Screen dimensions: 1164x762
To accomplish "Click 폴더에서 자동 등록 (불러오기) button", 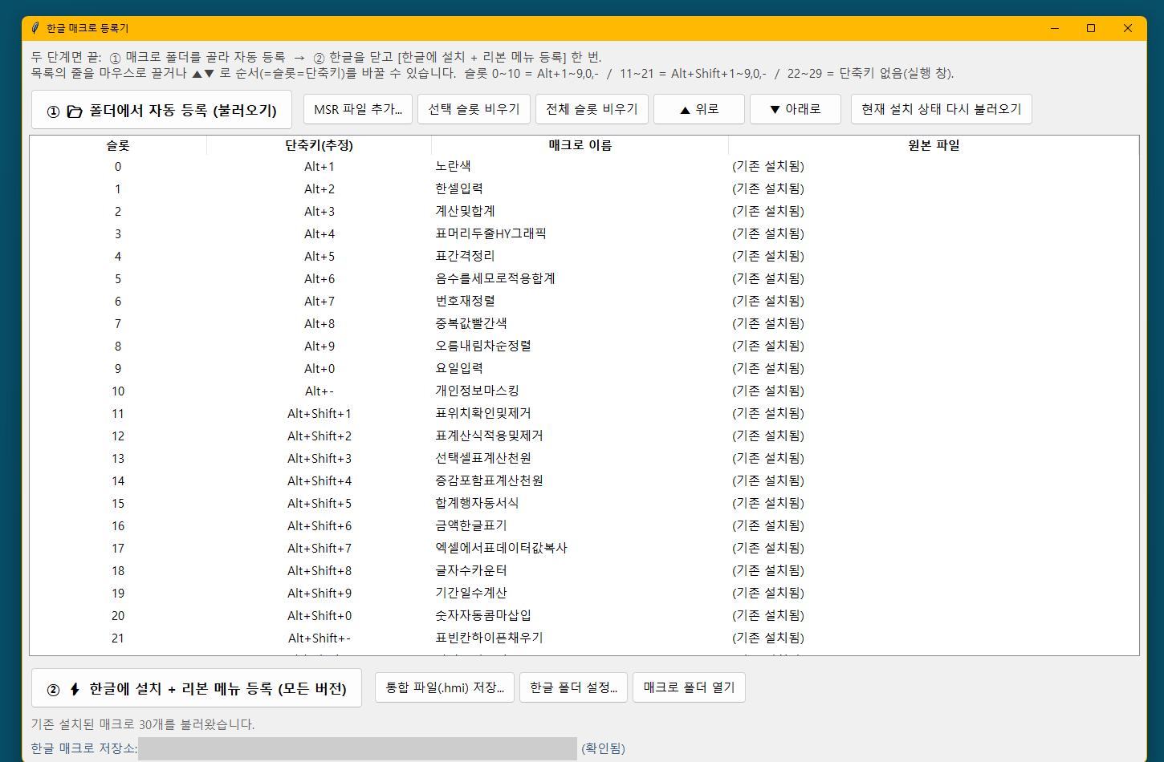I will [x=162, y=111].
